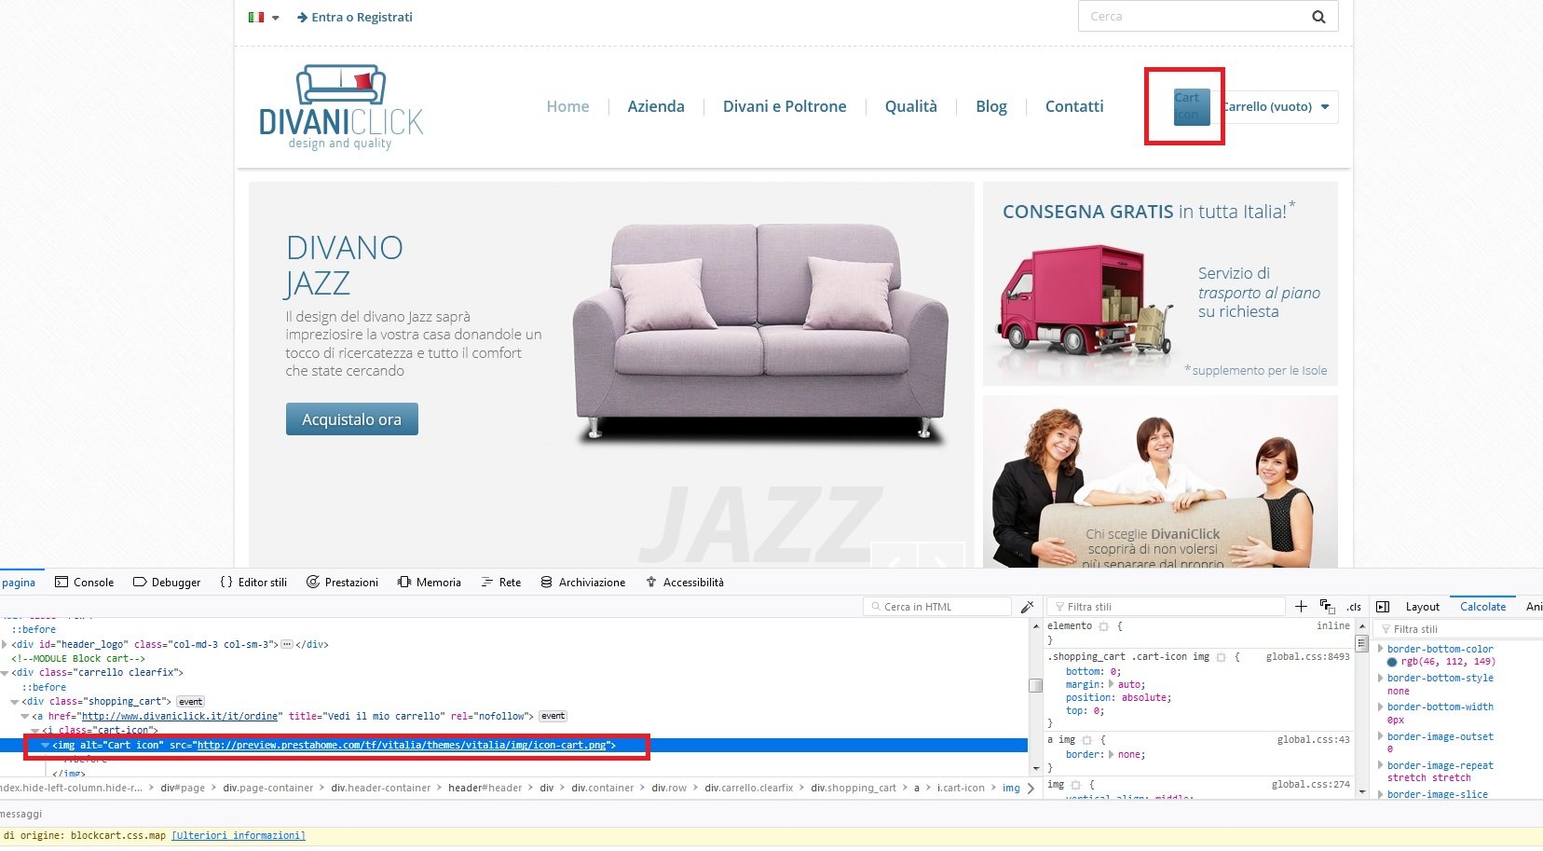Open the Prestazioni performance icon
The width and height of the screenshot is (1543, 851).
pos(313,582)
